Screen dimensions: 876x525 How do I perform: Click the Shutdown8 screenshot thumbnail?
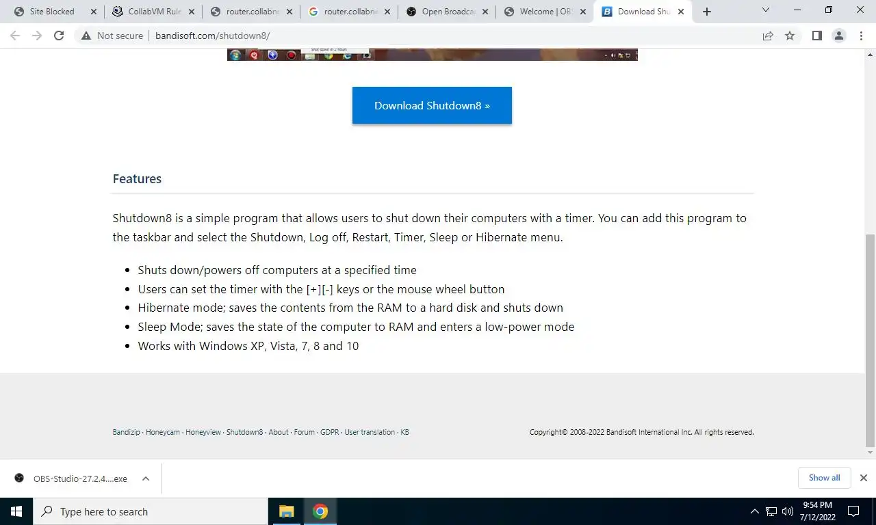(x=432, y=55)
